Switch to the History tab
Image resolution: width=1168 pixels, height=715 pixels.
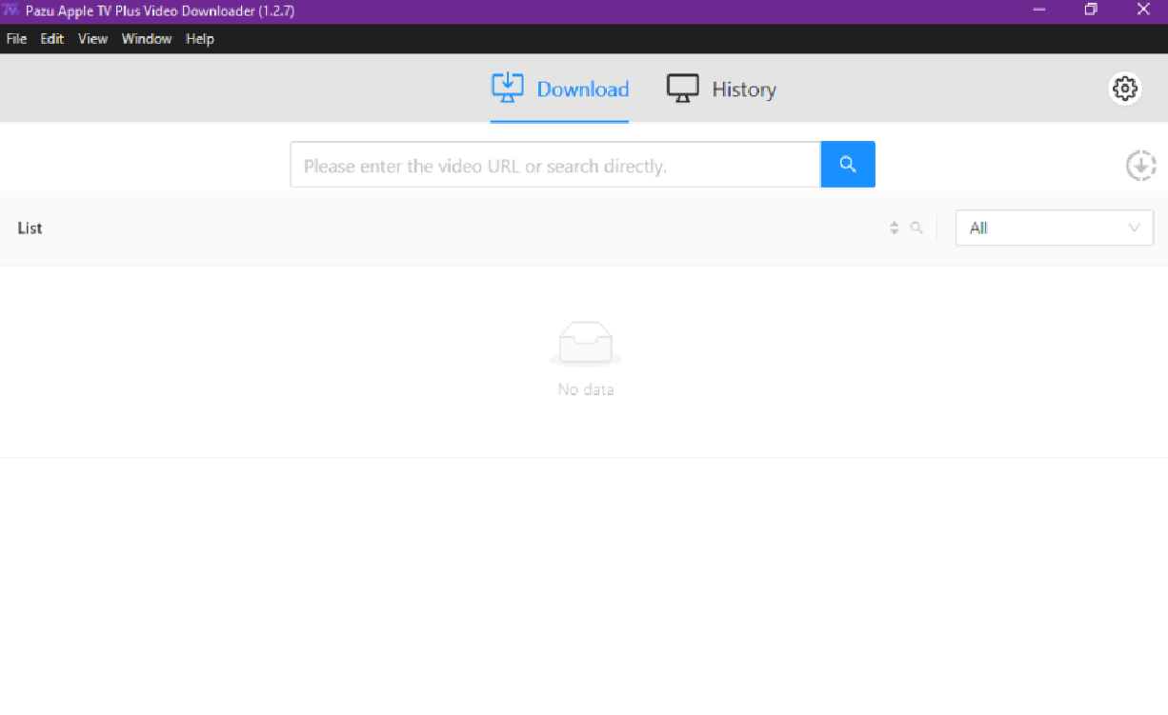pos(721,89)
